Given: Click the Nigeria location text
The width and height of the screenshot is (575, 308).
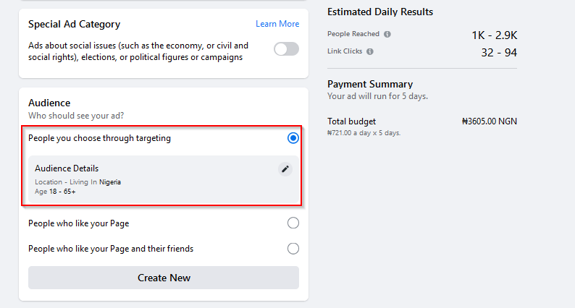Looking at the screenshot, I should pos(110,182).
